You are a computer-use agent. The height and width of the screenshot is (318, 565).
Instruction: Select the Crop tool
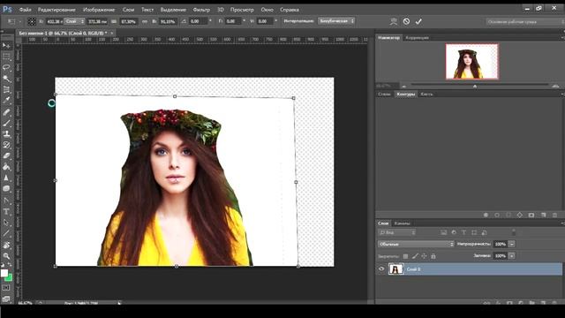coord(6,90)
